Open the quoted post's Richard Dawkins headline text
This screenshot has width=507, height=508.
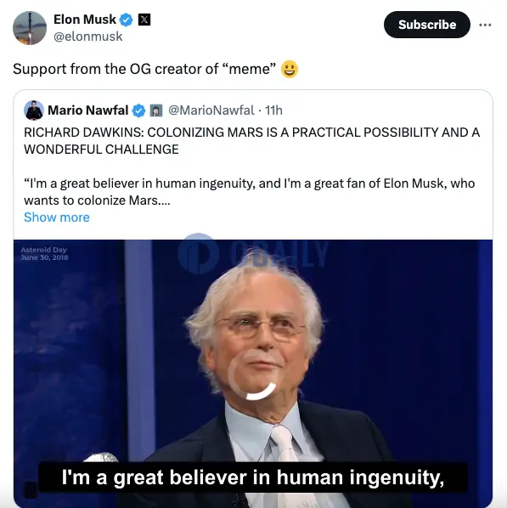coord(251,141)
